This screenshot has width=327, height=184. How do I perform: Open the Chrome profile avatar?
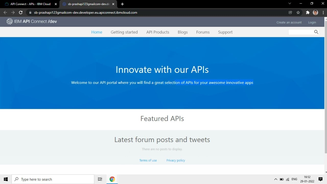[316, 12]
